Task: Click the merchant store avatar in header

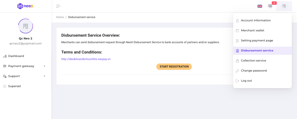Action: point(284,6)
